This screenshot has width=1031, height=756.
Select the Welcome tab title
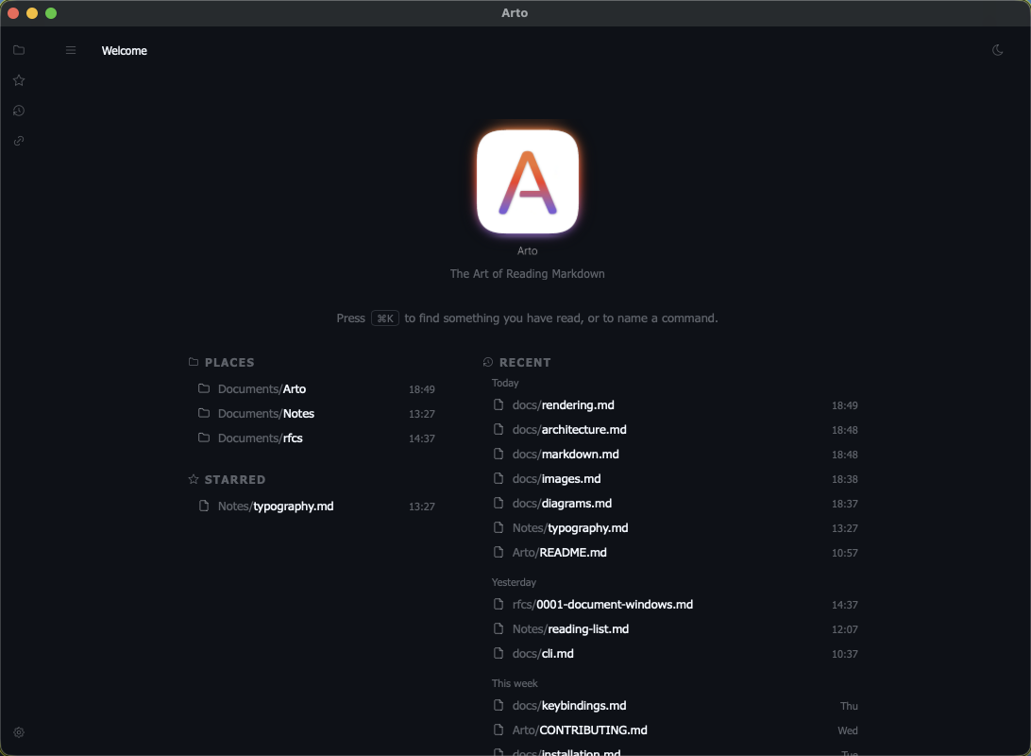tap(125, 51)
